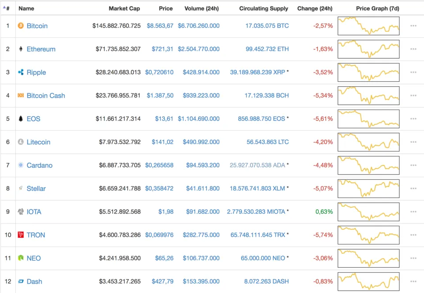Click the EOS logo icon
424x293 pixels.
tap(21, 118)
